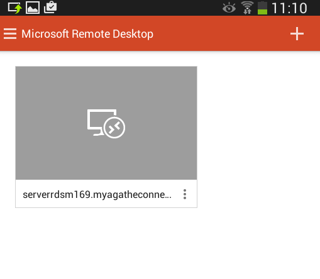
Task: Tap the clipboard checkmark notification icon
Action: click(x=50, y=8)
